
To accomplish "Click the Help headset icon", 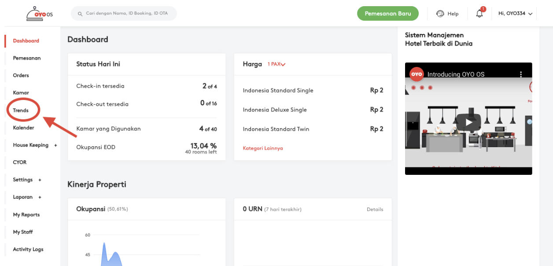I will [x=440, y=14].
